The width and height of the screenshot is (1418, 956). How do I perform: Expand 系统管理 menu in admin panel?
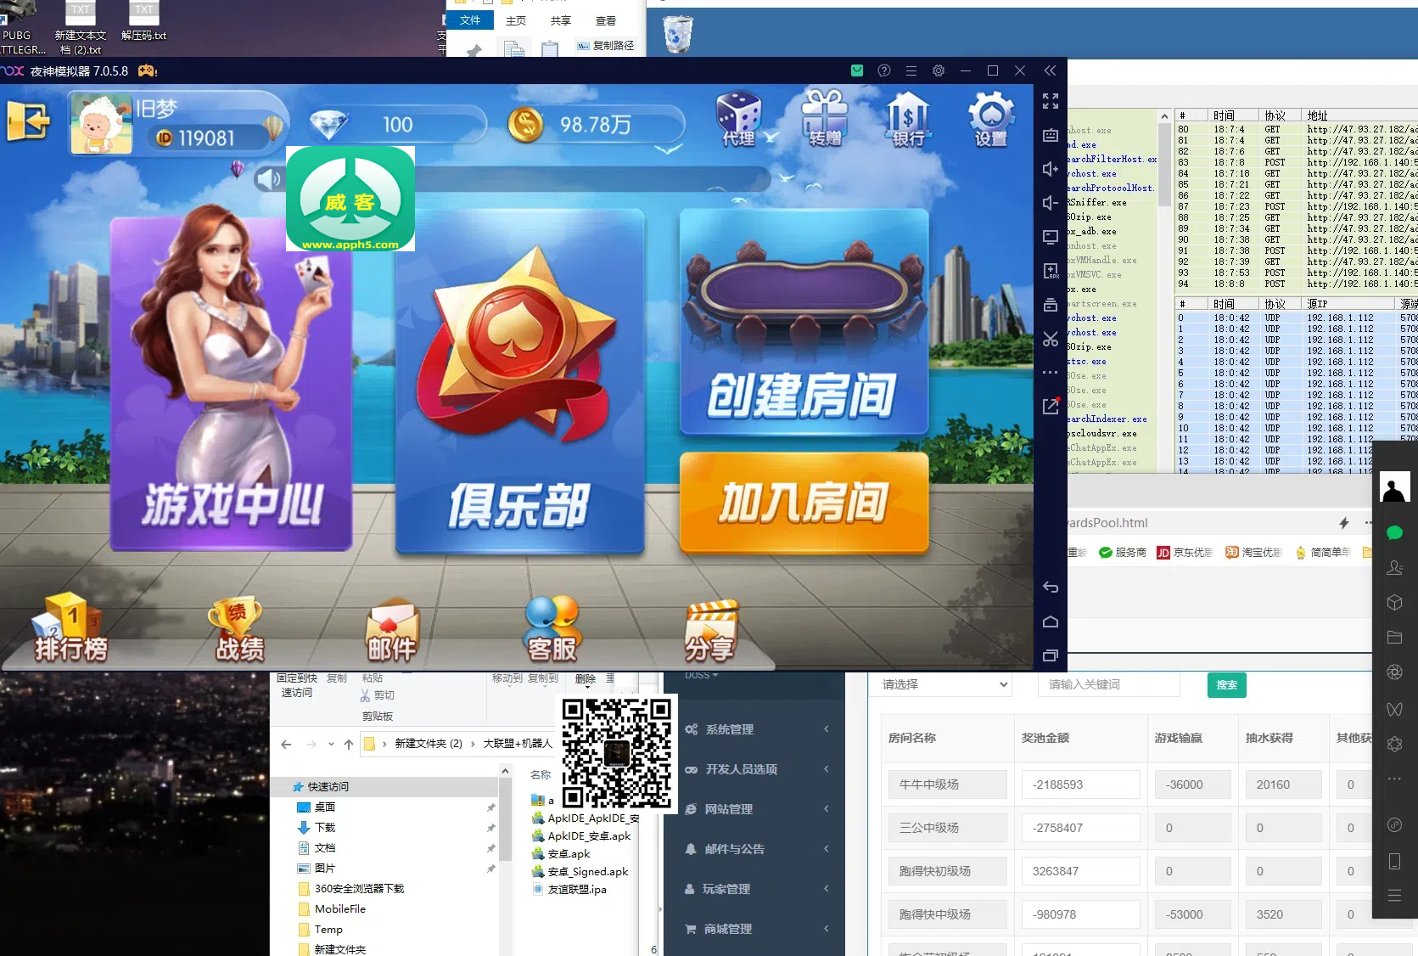[757, 729]
